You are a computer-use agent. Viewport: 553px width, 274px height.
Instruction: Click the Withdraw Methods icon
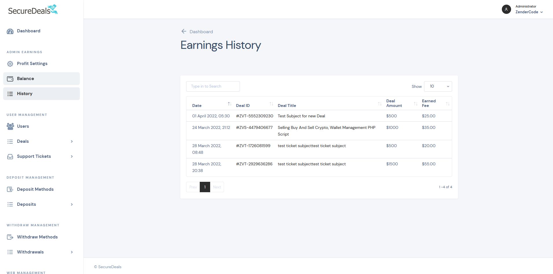click(x=10, y=237)
